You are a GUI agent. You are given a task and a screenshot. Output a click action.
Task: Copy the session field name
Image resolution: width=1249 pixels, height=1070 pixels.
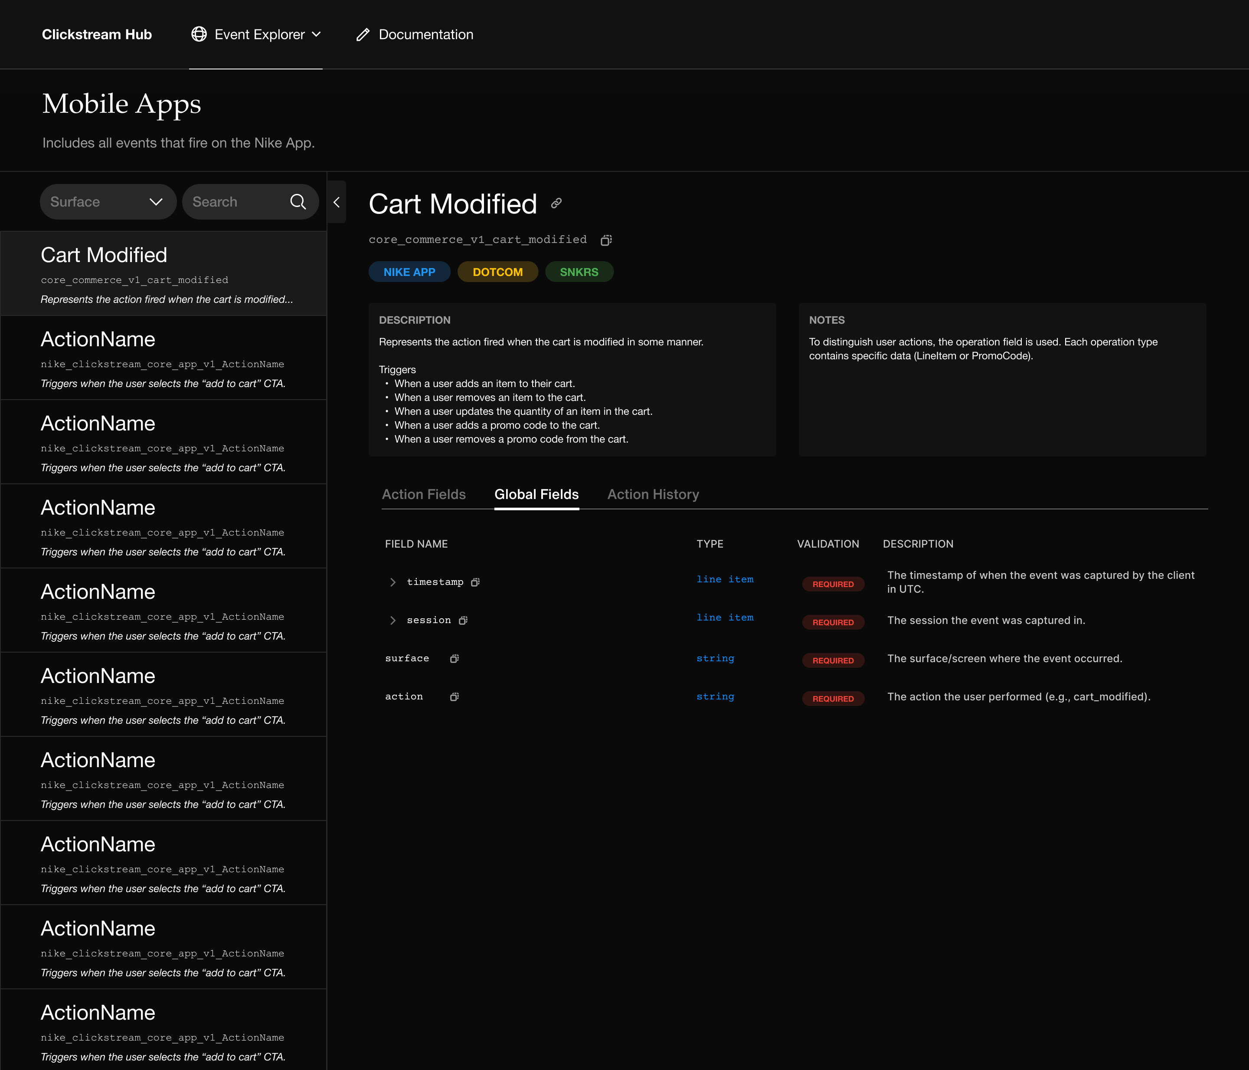pyautogui.click(x=463, y=620)
